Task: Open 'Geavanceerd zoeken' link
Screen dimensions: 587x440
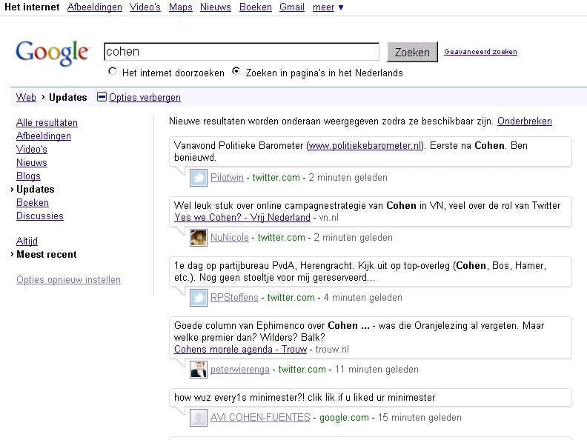Action: tap(481, 52)
